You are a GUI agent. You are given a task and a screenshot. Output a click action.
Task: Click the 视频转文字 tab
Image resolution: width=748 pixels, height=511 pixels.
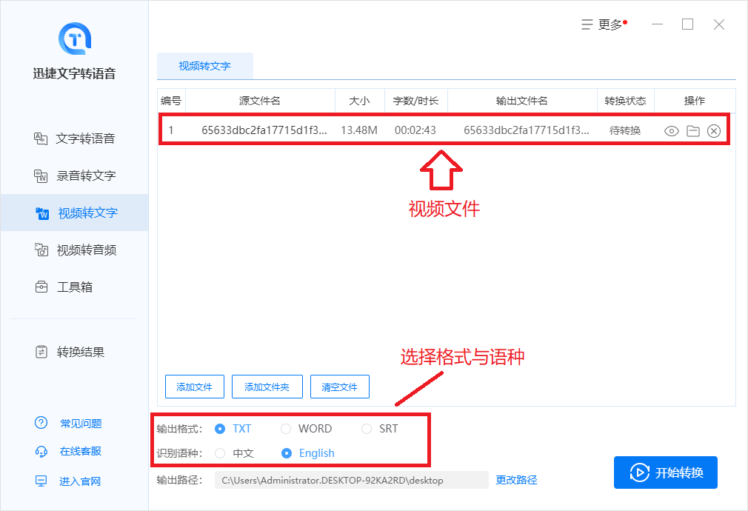(204, 66)
